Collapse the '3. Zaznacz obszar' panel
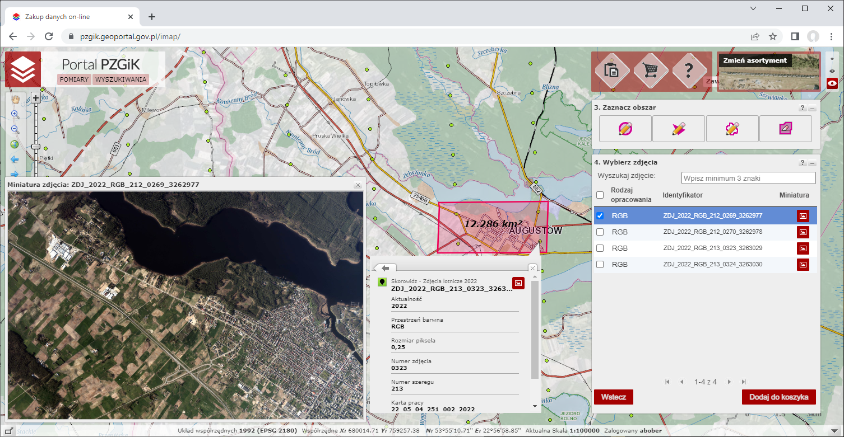The height and width of the screenshot is (437, 844). pos(812,108)
